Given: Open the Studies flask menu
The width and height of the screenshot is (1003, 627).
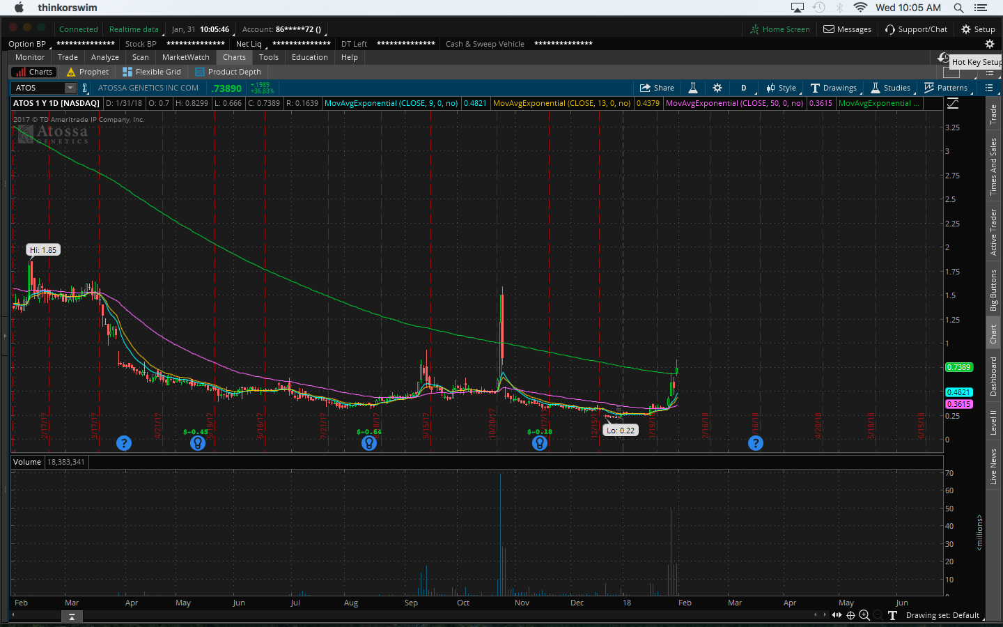Looking at the screenshot, I should pos(890,88).
